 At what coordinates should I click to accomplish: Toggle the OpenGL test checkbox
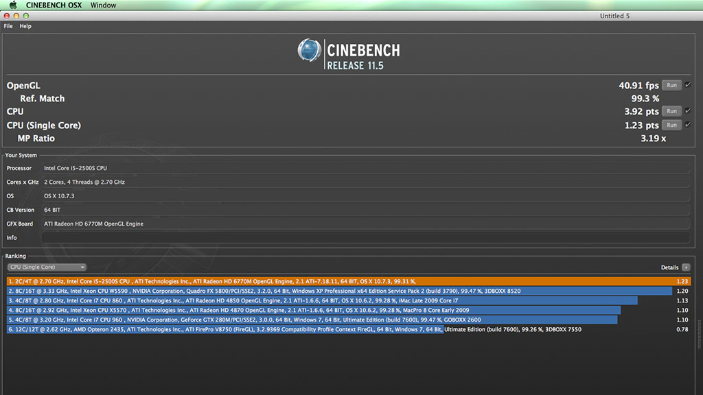click(x=688, y=84)
